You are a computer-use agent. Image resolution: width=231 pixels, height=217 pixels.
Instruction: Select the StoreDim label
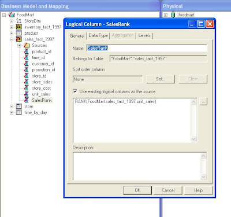[x=32, y=21]
